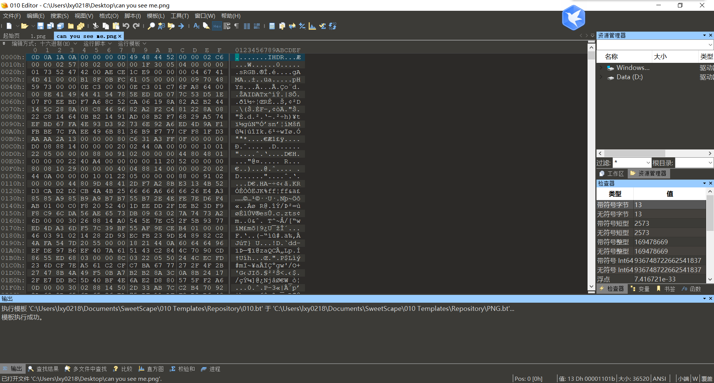The width and height of the screenshot is (714, 383).
Task: Toggle OVR overwrite mode in status bar
Action: click(x=707, y=379)
